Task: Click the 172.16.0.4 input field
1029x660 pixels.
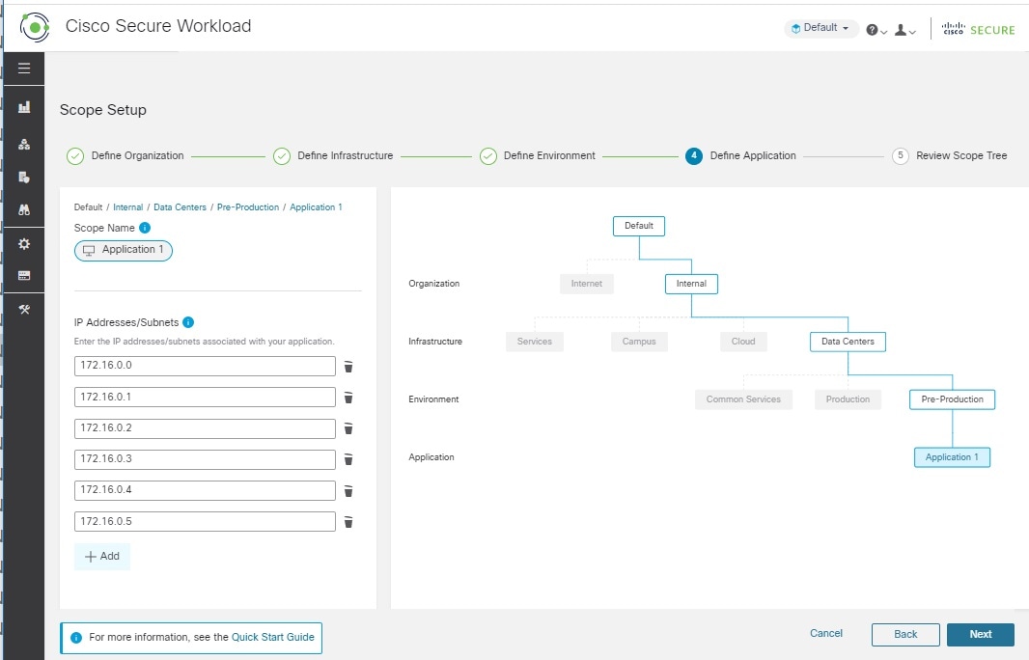Action: click(205, 490)
